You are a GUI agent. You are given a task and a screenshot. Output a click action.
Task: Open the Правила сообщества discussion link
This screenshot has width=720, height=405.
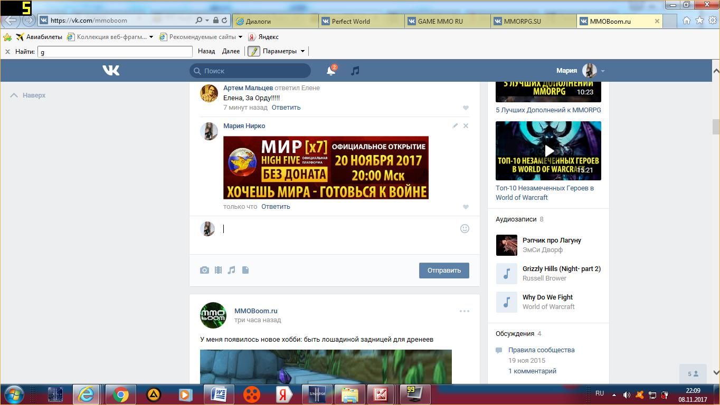click(541, 350)
